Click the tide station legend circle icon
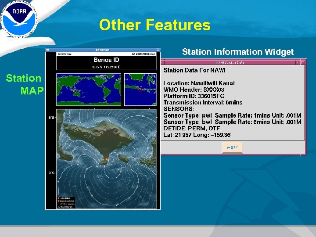The width and height of the screenshot is (316, 237). 59,198
